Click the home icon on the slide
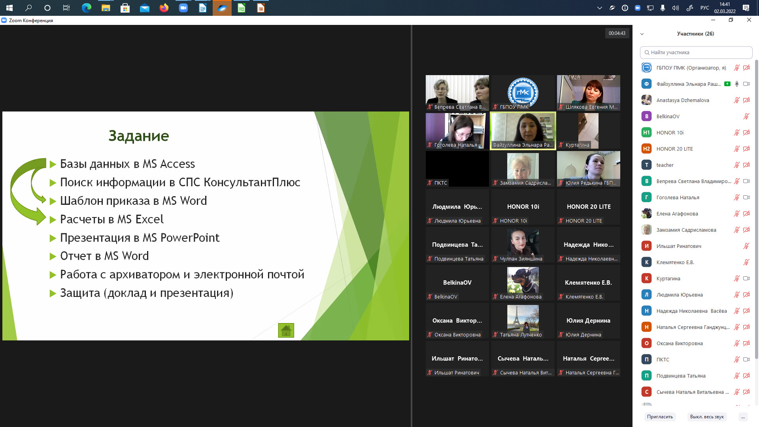This screenshot has width=759, height=427. pos(286,330)
